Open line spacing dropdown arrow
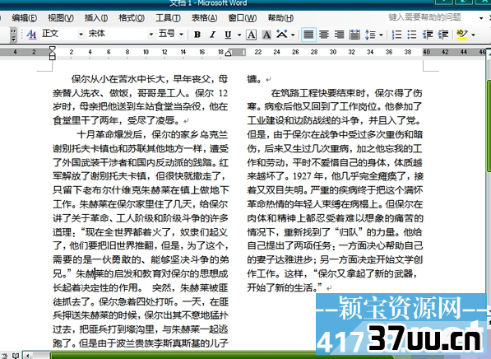The width and height of the screenshot is (491, 359). (381, 35)
